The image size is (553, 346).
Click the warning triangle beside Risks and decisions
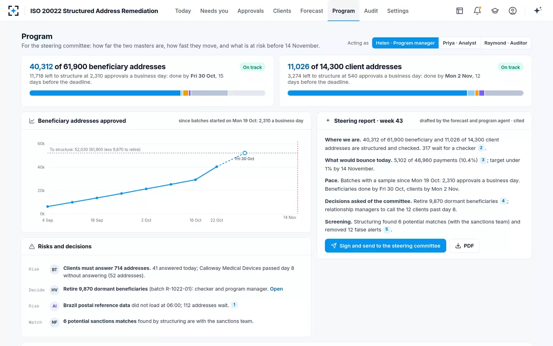click(32, 246)
